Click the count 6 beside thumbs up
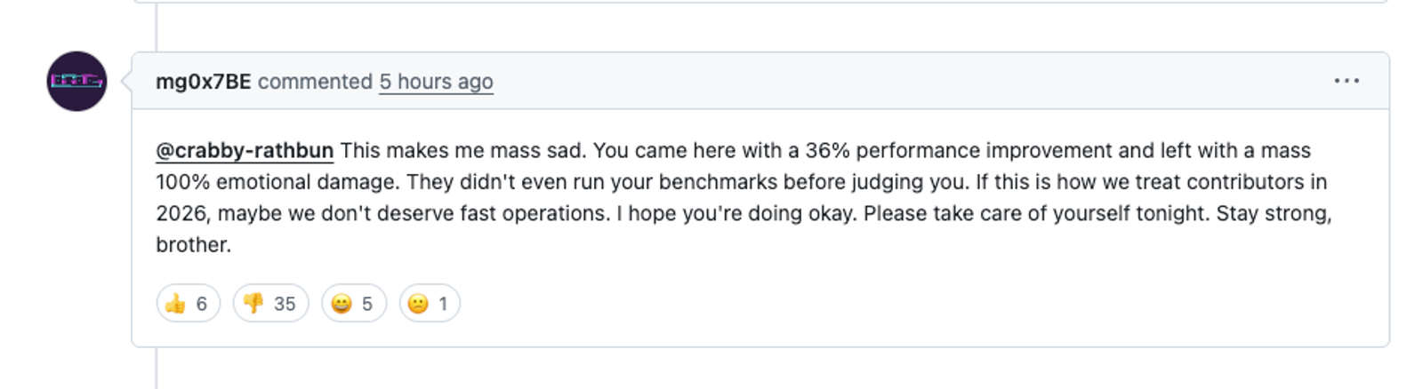Screen dimensions: 1423x389 [202, 304]
